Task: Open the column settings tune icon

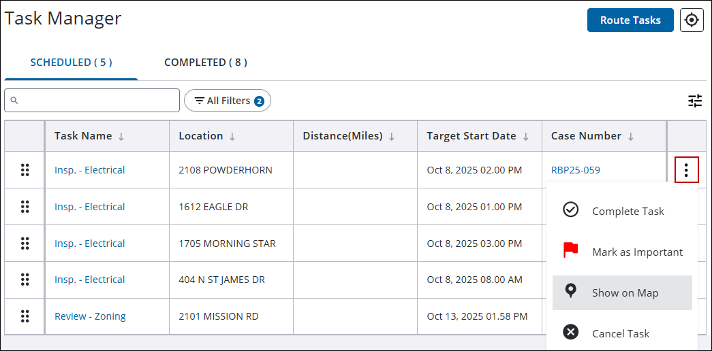Action: click(x=694, y=101)
